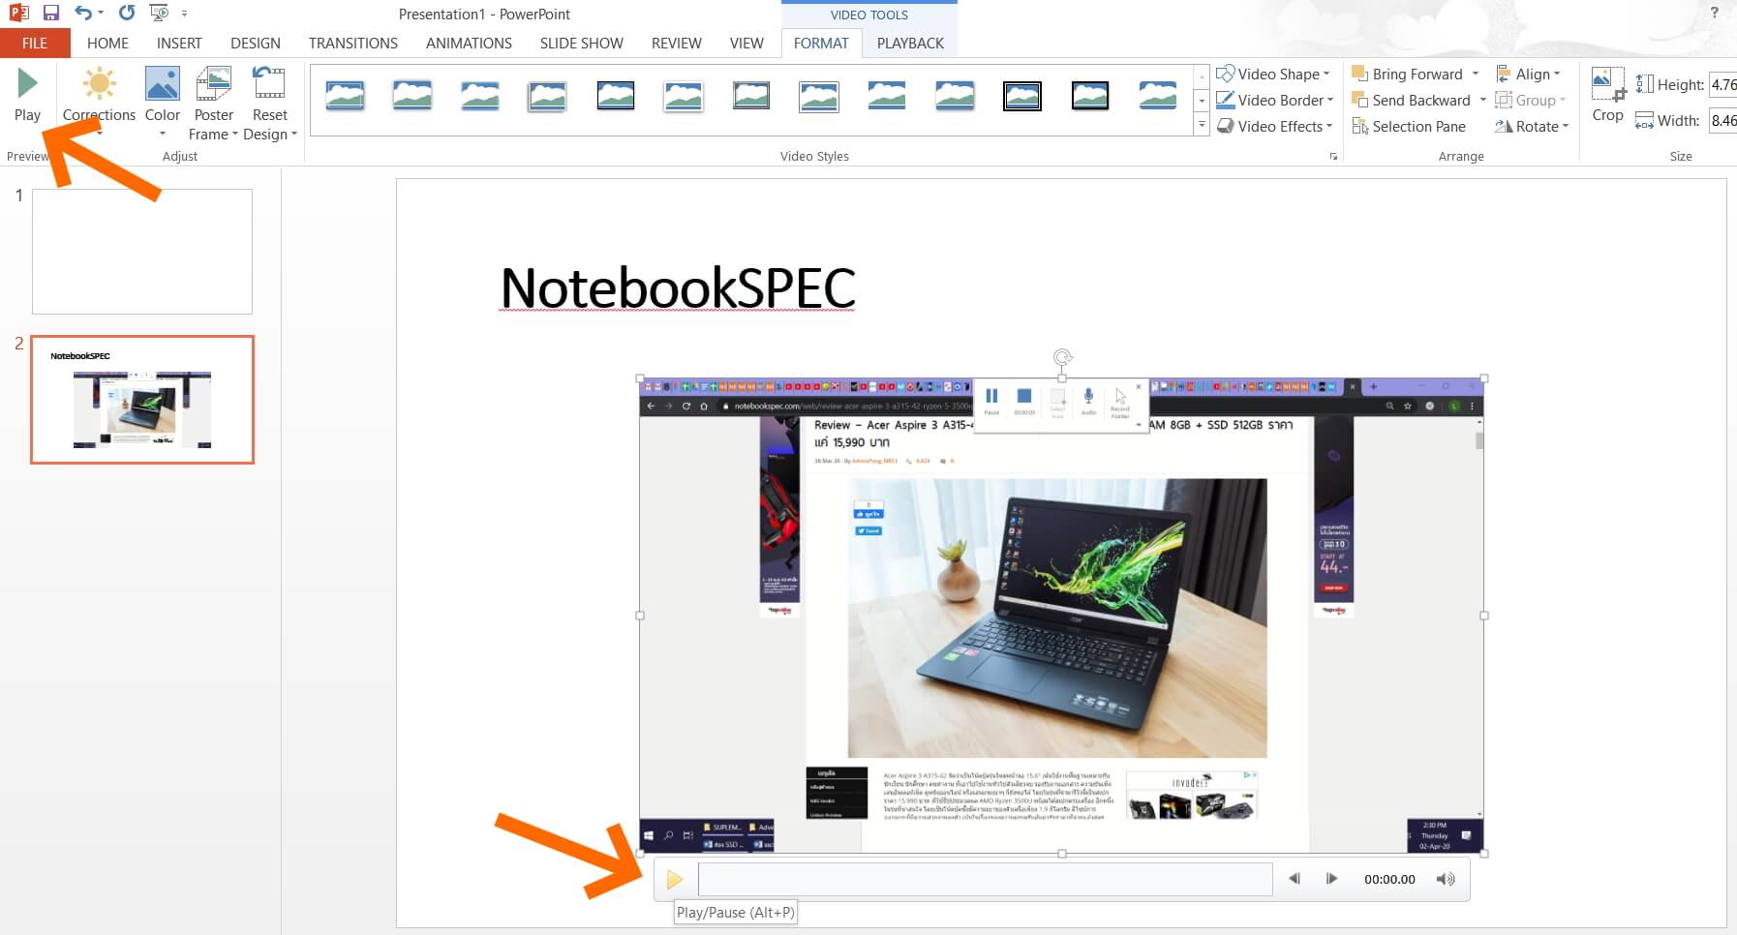1737x935 pixels.
Task: Start slide show from beginning icon
Action: (x=159, y=14)
